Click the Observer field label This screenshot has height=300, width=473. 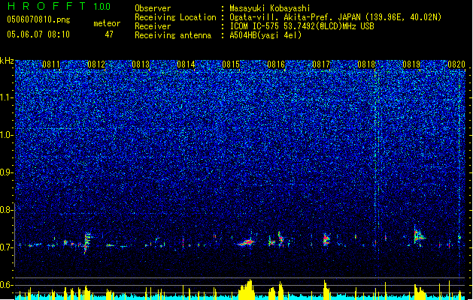click(x=153, y=8)
